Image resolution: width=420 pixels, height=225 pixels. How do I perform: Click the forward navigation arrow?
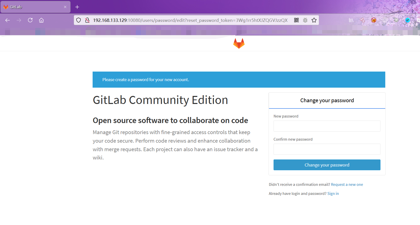click(x=19, y=20)
